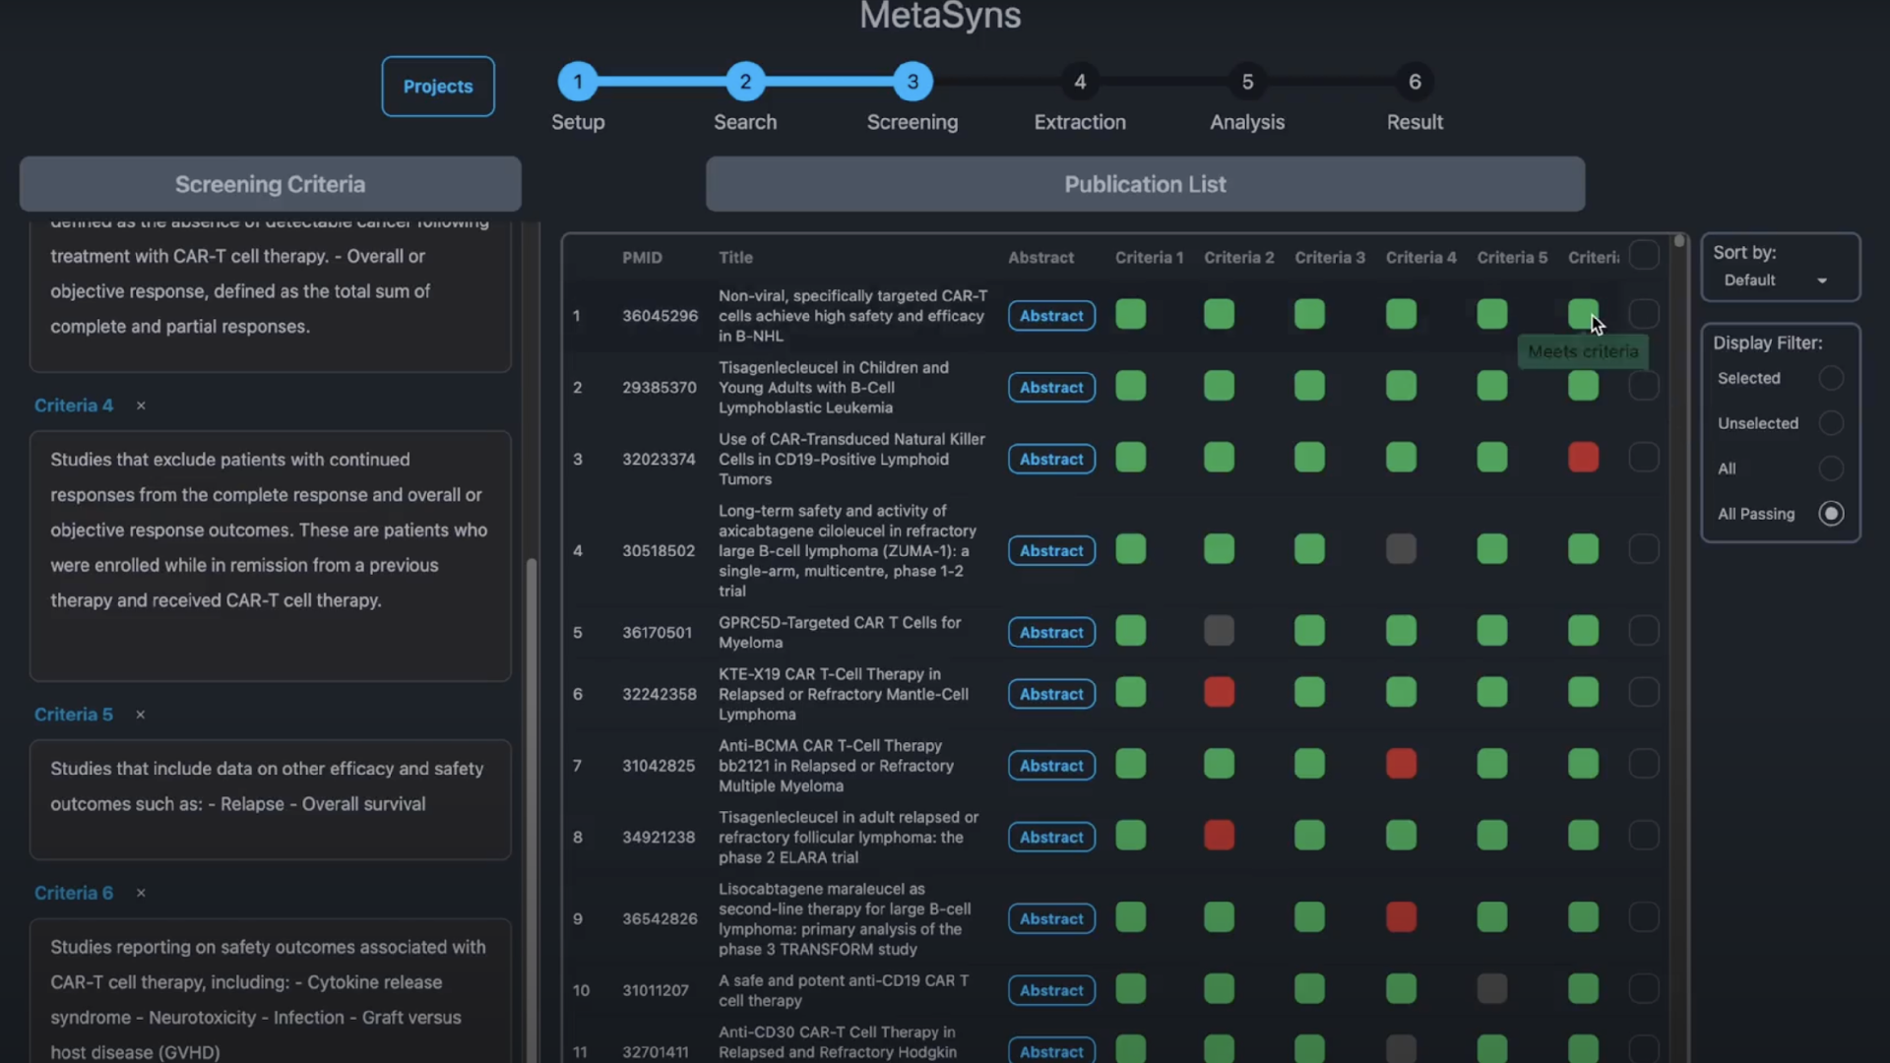Click Criteria 6 red indicator for PMID 32023374
This screenshot has width=1890, height=1063.
(1583, 458)
